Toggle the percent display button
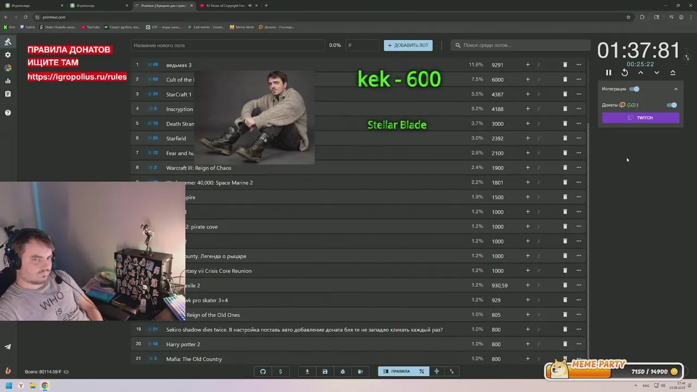The image size is (697, 392). click(421, 371)
